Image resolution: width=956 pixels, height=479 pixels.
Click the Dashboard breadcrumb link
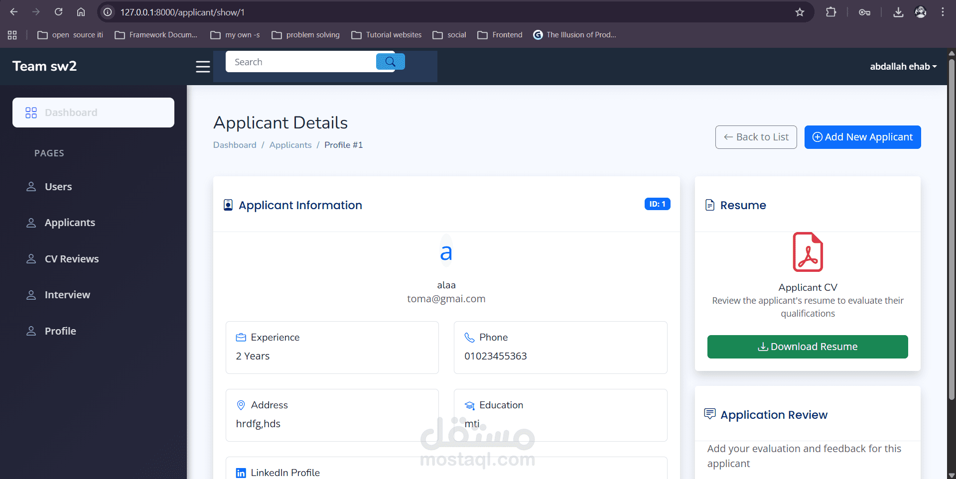(x=235, y=145)
